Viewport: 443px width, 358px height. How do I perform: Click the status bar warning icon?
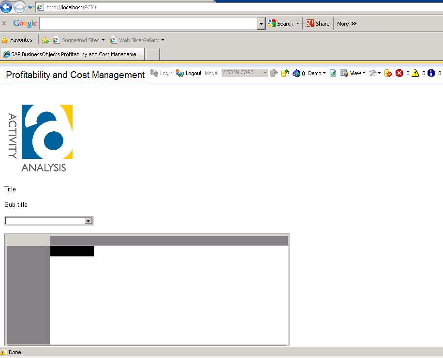[3, 352]
